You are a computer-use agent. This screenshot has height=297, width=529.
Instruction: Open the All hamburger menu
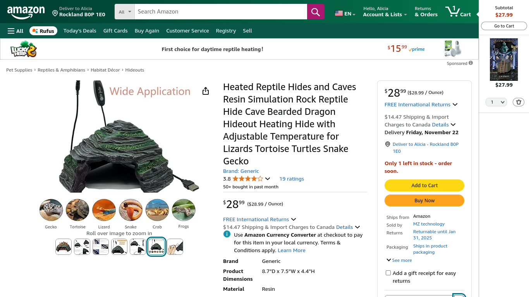[15, 31]
